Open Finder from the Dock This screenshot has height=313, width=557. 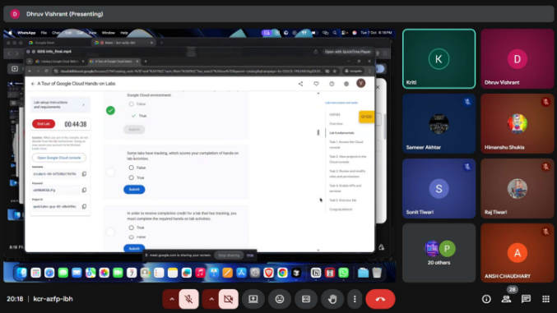(21, 273)
